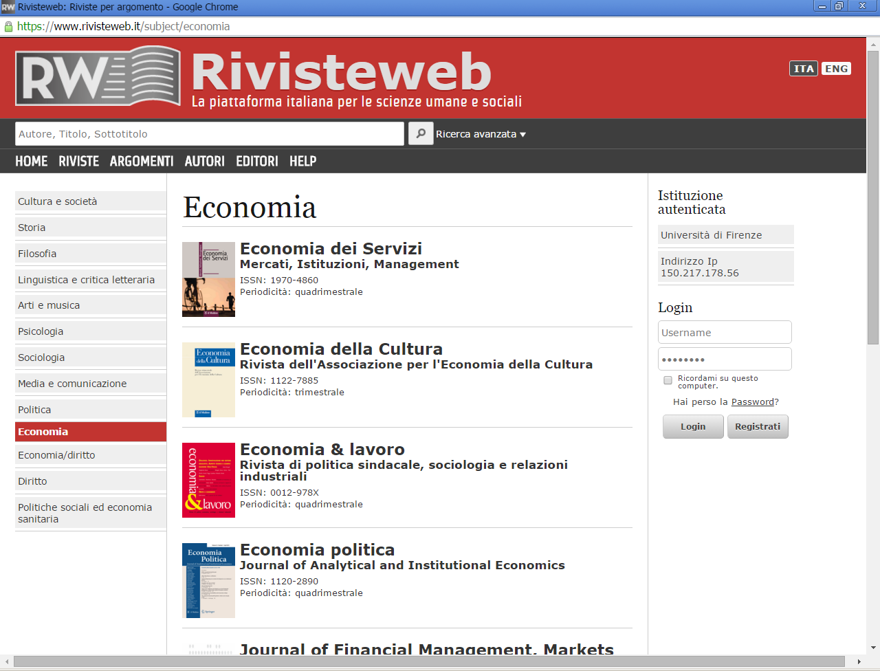Expand Ricerca avanzata dropdown
880x671 pixels.
481,134
